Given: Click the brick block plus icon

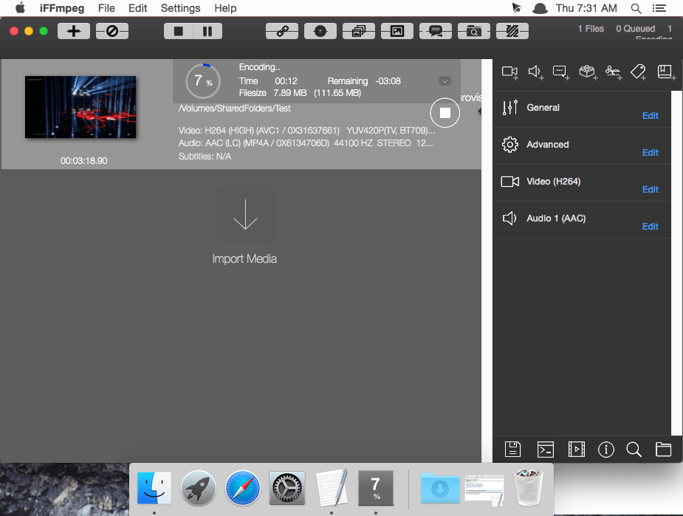Looking at the screenshot, I should [x=588, y=72].
